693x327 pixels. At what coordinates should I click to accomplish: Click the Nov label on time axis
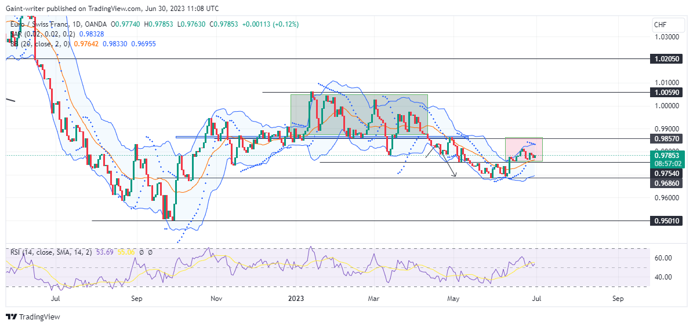(x=216, y=299)
